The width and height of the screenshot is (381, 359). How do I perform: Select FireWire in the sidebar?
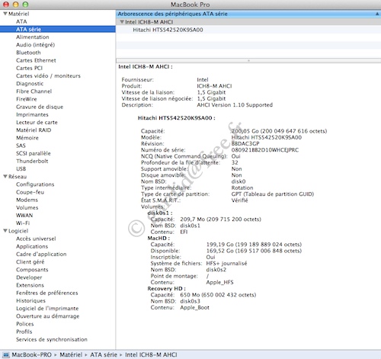coord(27,99)
